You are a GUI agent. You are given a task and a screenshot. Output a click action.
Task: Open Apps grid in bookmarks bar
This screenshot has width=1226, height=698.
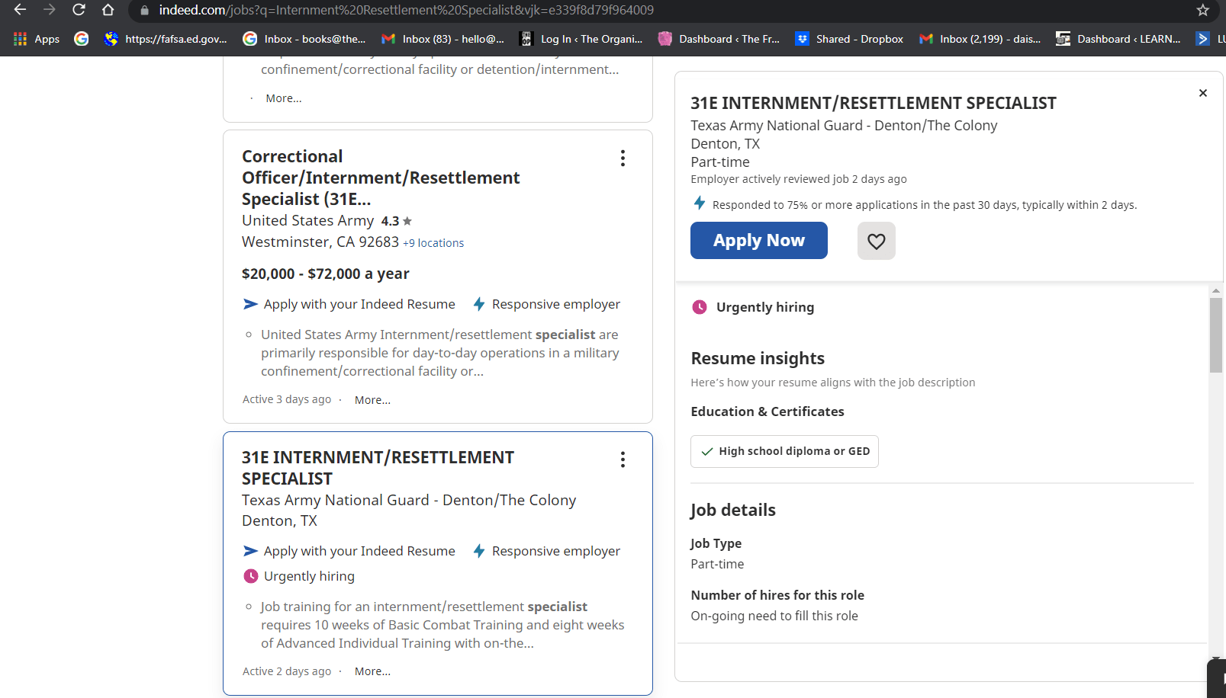36,39
